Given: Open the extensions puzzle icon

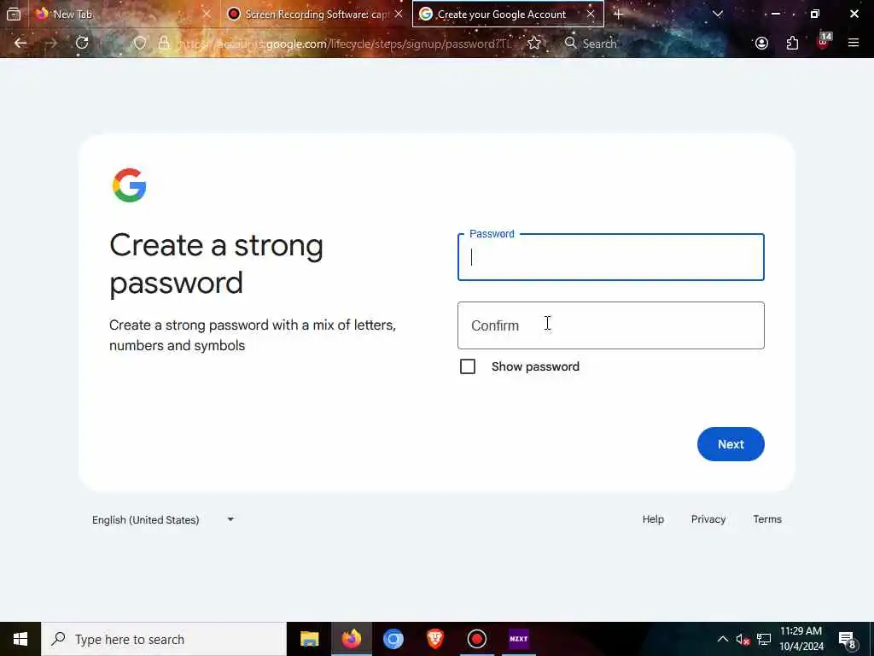Looking at the screenshot, I should coord(792,43).
